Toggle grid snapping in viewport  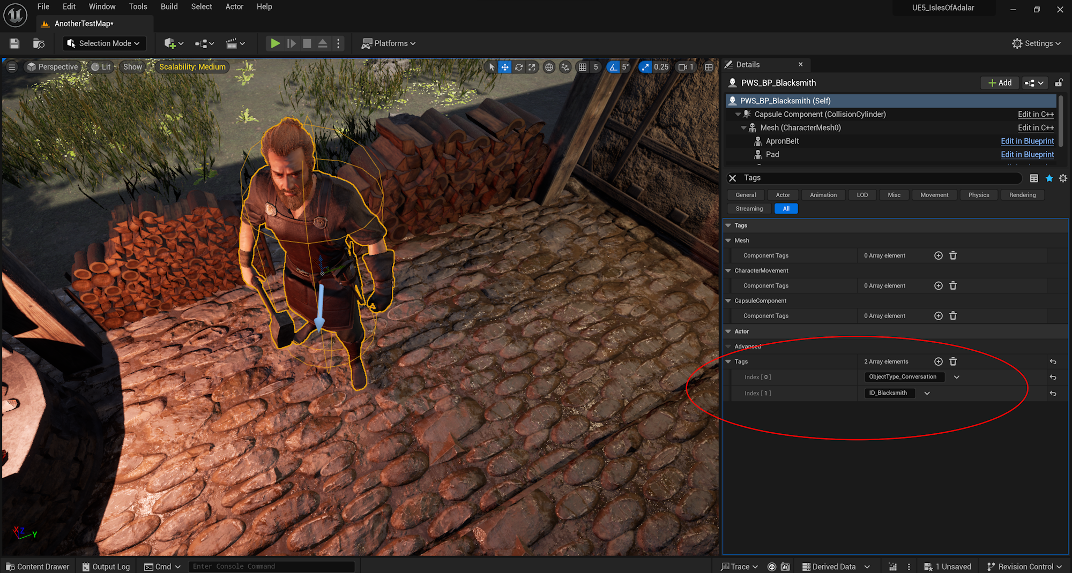[x=583, y=67]
